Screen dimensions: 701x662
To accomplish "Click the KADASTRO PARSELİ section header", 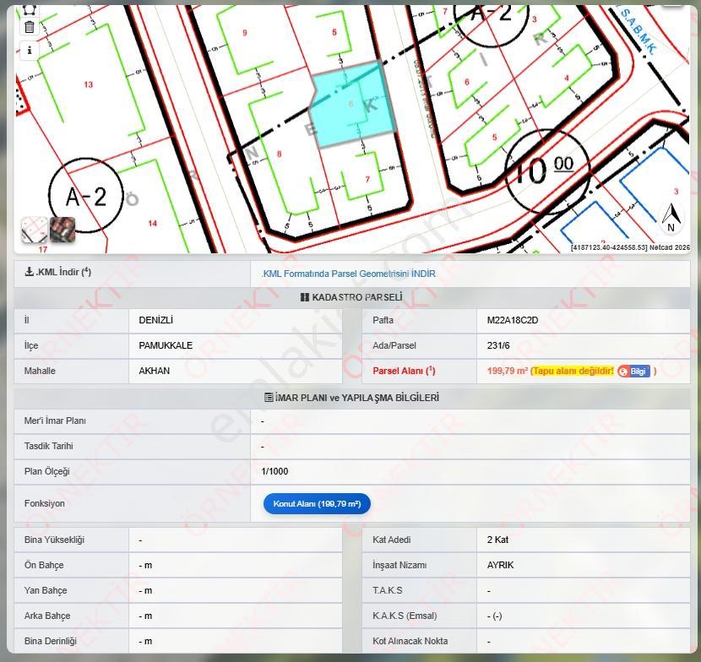I will 351,297.
